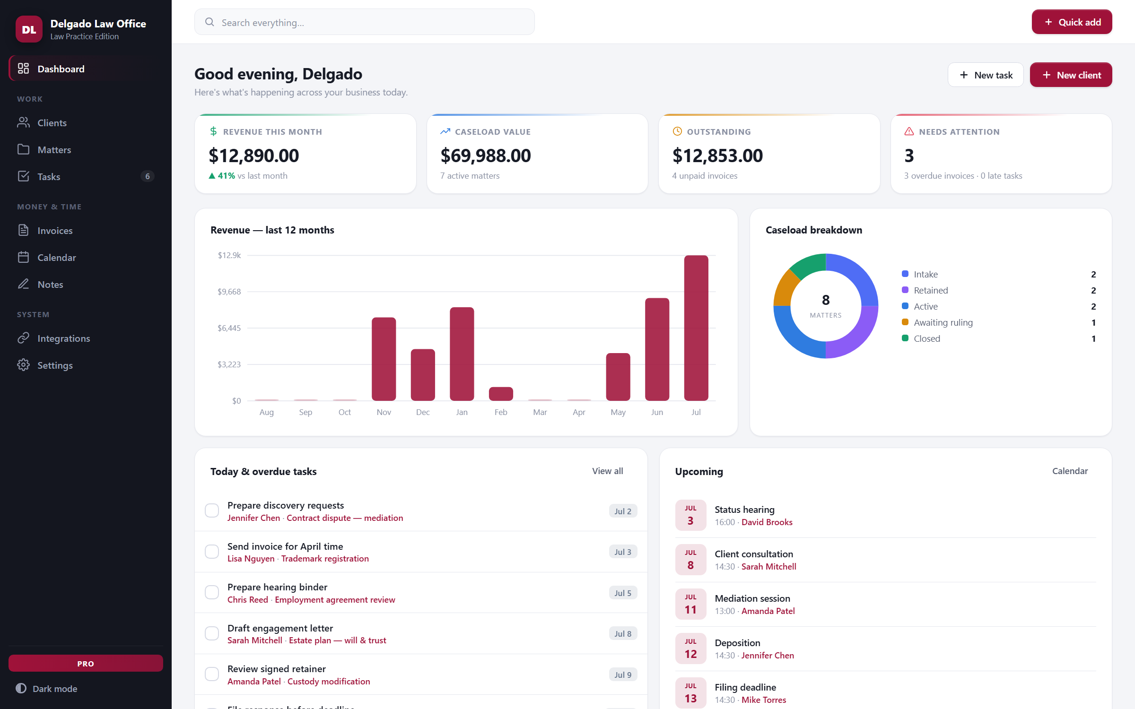Image resolution: width=1135 pixels, height=709 pixels.
Task: Click the warning icon on Needs Attention
Action: tap(909, 131)
